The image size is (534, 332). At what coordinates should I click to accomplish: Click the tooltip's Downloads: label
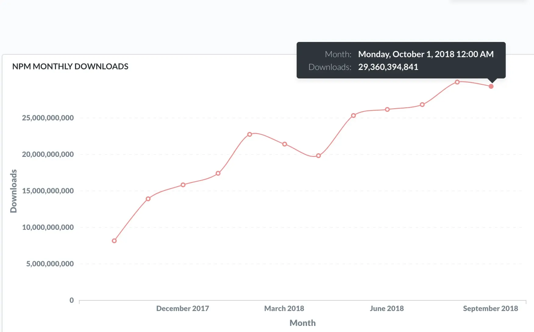[x=330, y=67]
